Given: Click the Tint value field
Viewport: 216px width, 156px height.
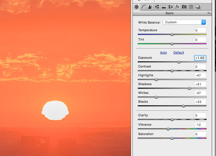Looking at the screenshot, I should click(x=200, y=40).
